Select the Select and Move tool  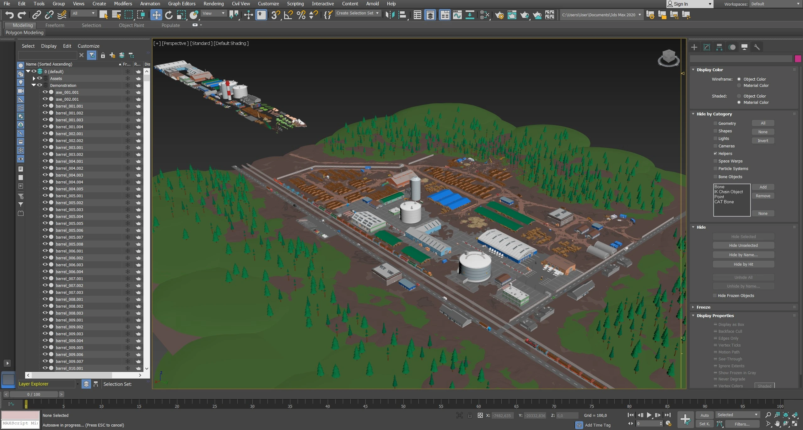pos(156,15)
